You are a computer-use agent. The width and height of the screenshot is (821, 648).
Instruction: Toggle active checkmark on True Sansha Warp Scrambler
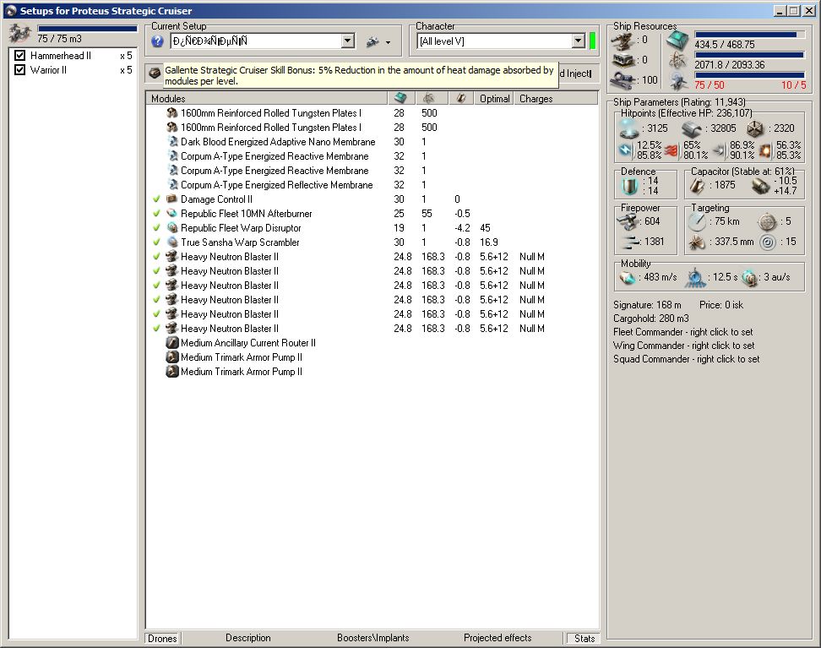pyautogui.click(x=156, y=242)
